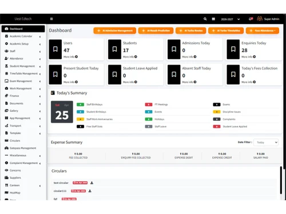
Task: Click the Uest Edtech brand title
Action: [23, 19]
